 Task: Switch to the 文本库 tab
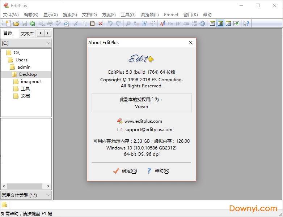(x=27, y=34)
